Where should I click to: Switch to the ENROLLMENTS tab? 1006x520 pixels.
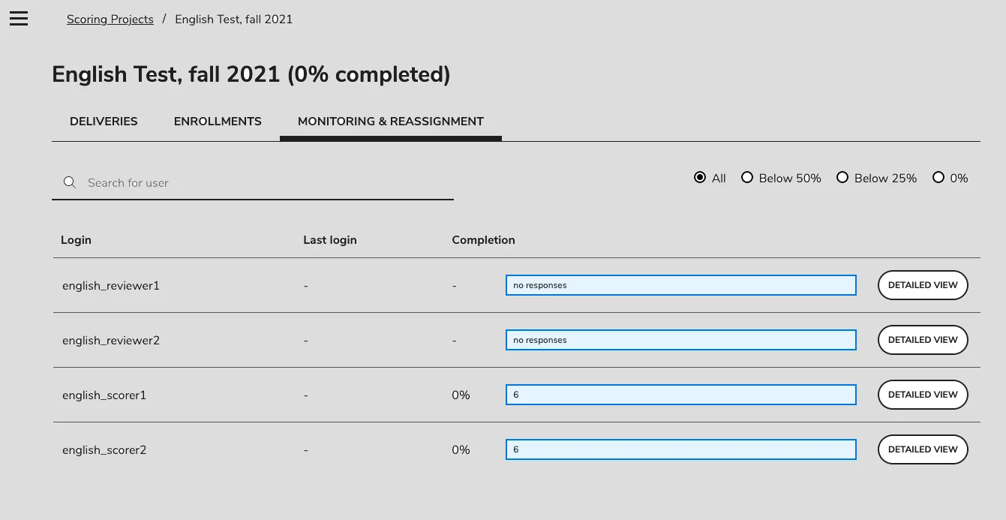coord(218,121)
